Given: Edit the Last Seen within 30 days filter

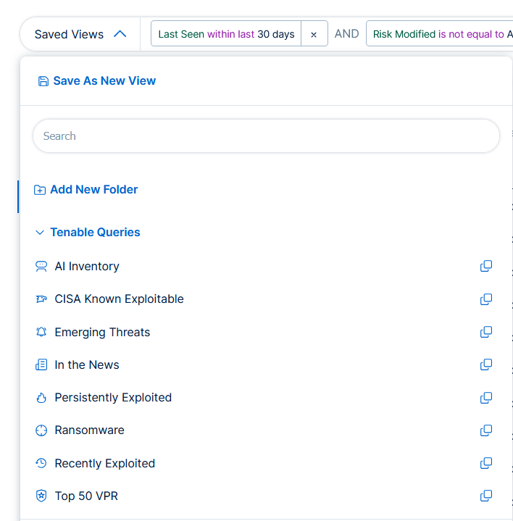Looking at the screenshot, I should pyautogui.click(x=226, y=34).
